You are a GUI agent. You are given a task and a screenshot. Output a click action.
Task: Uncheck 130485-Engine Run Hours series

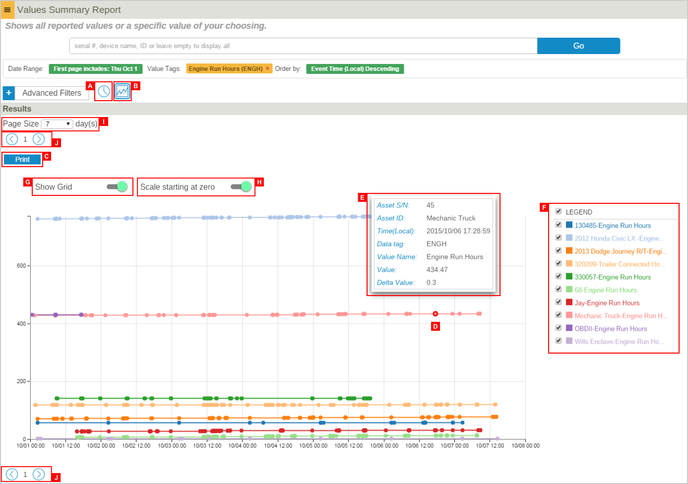coord(559,225)
